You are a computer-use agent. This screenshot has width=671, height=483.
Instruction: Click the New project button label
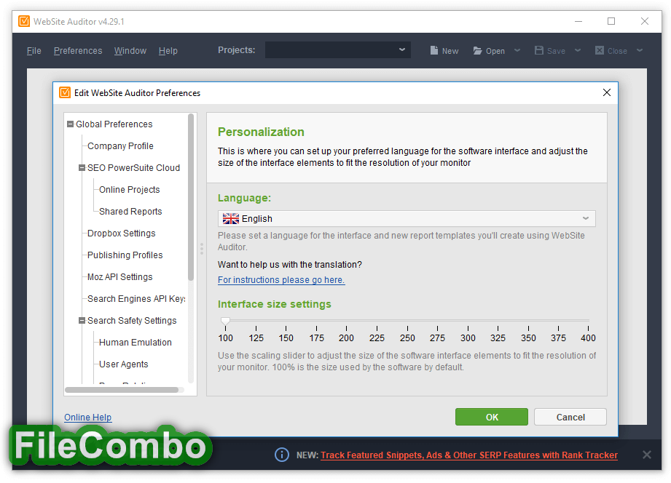[450, 51]
